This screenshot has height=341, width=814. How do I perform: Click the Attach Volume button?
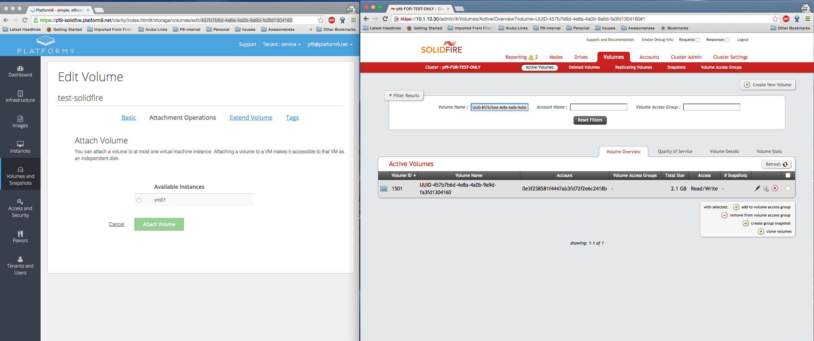tap(159, 224)
